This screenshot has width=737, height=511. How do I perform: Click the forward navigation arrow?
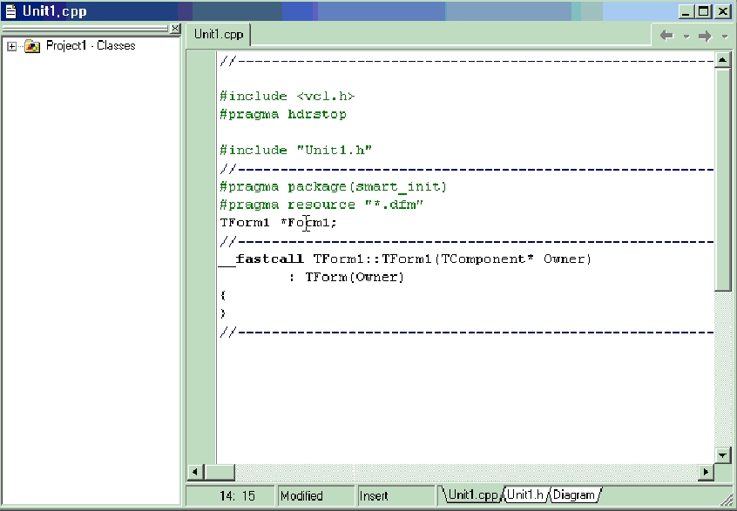pos(706,36)
